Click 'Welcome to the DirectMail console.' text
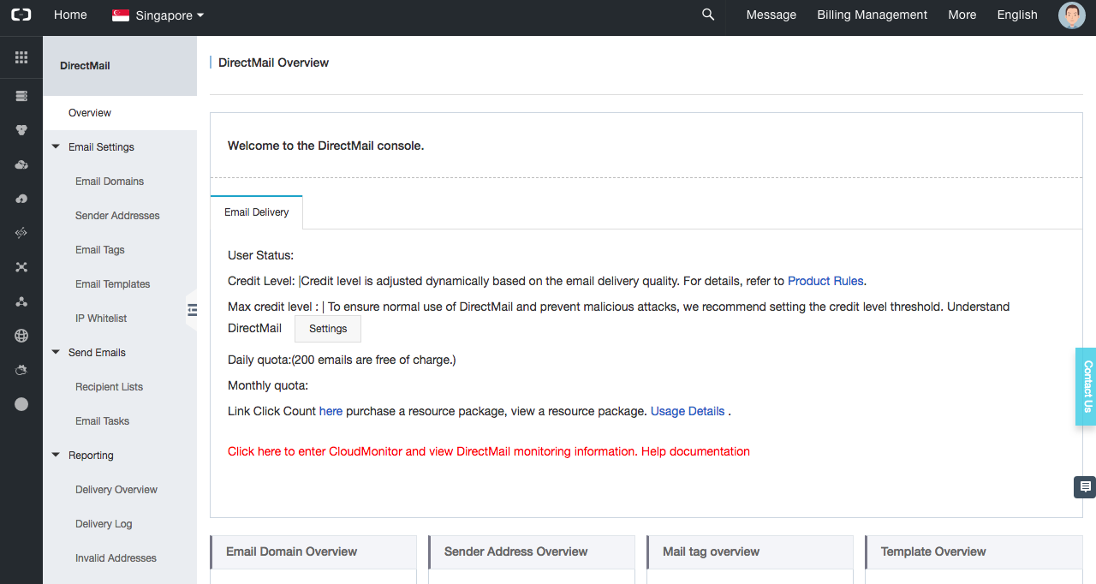 point(326,146)
